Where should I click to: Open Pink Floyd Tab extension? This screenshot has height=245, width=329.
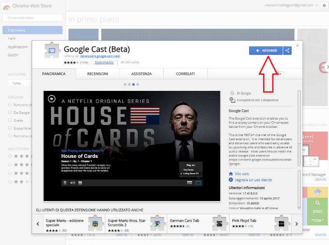pos(244,220)
